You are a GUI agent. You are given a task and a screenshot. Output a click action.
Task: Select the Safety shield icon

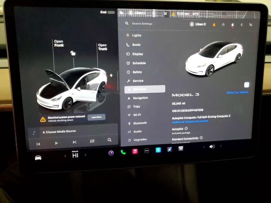[x=127, y=72]
